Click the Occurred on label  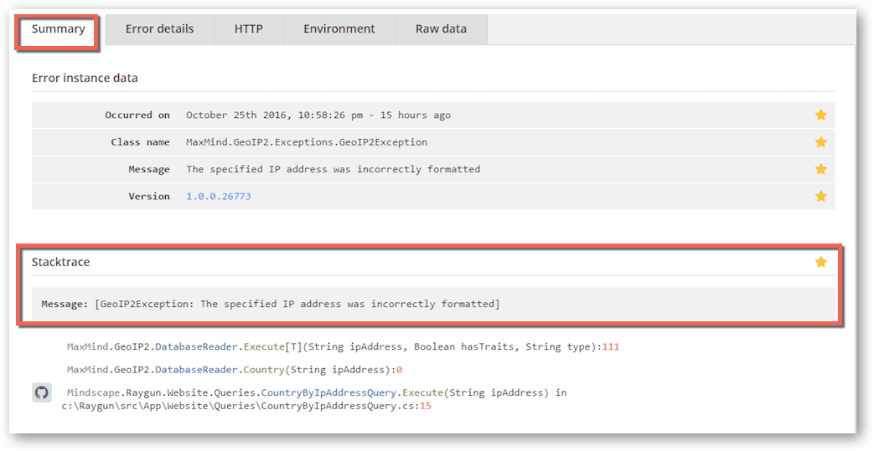137,115
